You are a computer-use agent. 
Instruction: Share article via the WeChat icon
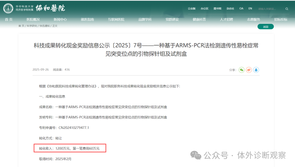(241, 70)
